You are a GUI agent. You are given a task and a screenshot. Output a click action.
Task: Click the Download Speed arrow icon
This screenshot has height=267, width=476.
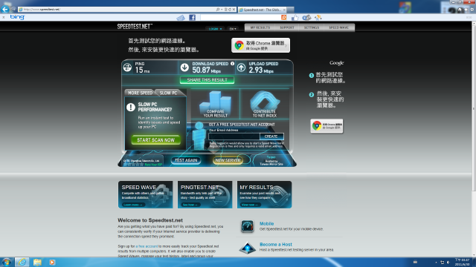(x=184, y=67)
